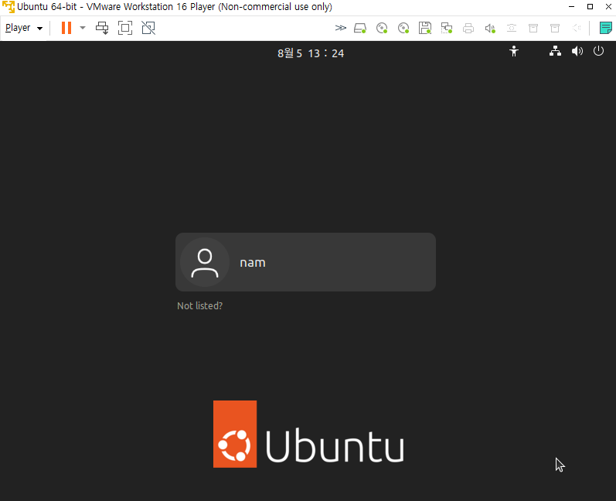Click the nam user avatar
Viewport: 616px width, 501px height.
tap(205, 262)
